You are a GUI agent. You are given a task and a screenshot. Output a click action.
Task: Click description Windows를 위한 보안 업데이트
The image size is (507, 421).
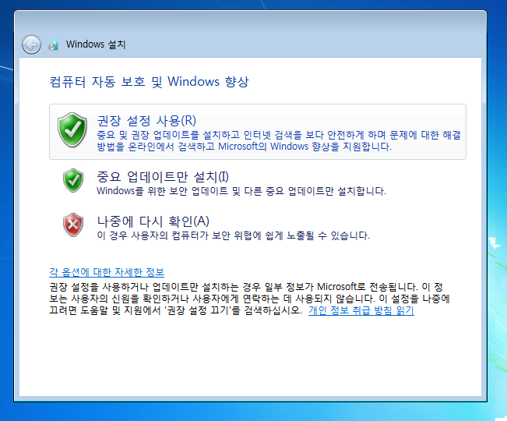pyautogui.click(x=241, y=191)
